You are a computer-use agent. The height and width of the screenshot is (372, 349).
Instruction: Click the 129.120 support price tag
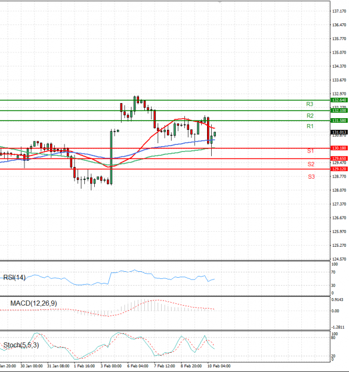(339, 169)
